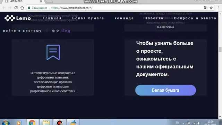Click the browser forward arrow

pos(10,8)
